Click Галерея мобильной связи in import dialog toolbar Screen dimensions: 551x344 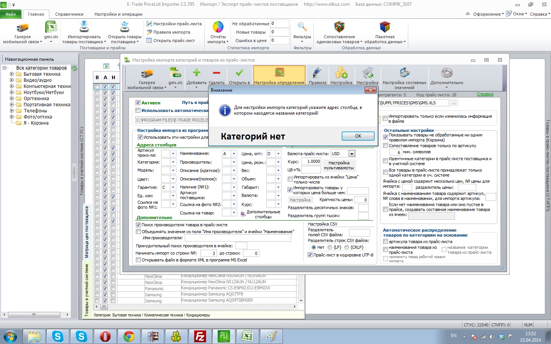147,74
